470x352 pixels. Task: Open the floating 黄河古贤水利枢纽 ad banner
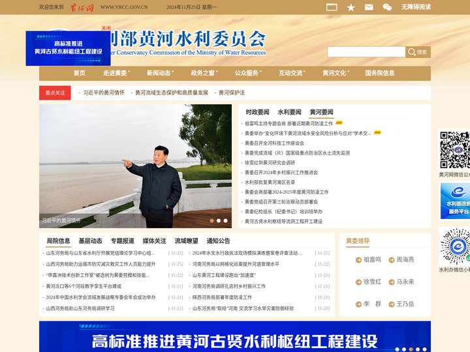68,48
